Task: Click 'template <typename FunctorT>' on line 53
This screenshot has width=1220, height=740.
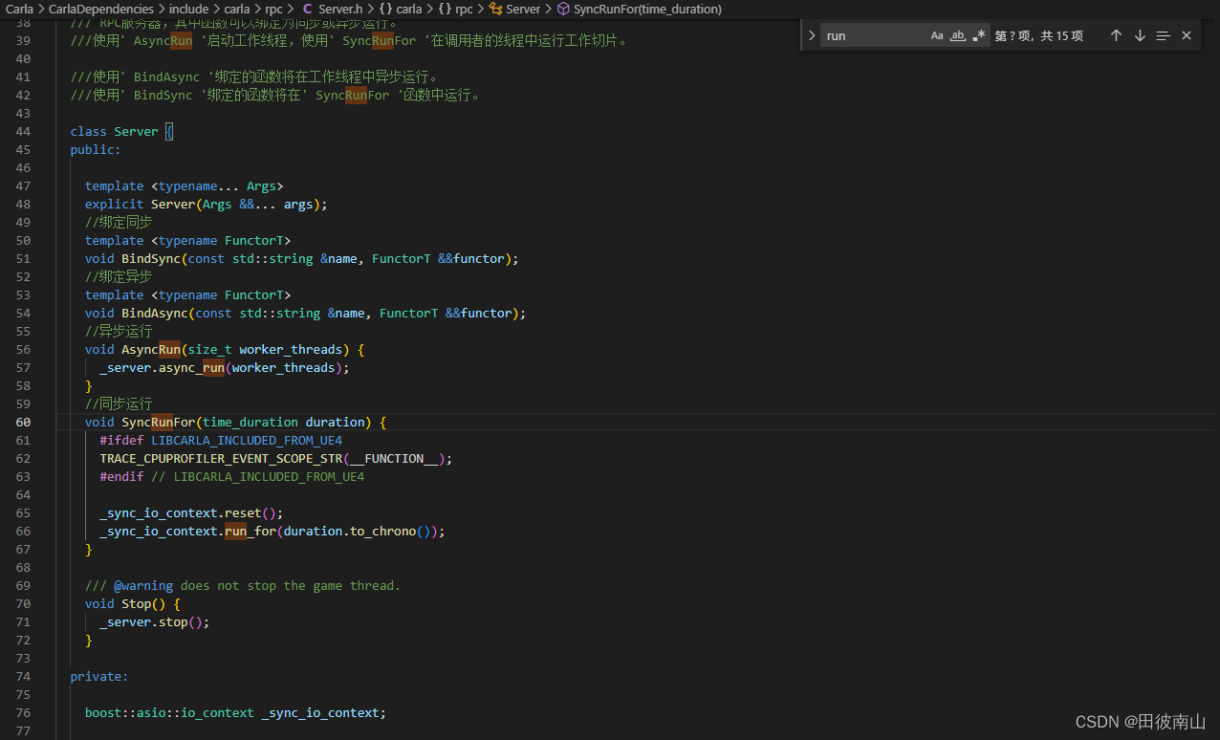Action: [188, 294]
